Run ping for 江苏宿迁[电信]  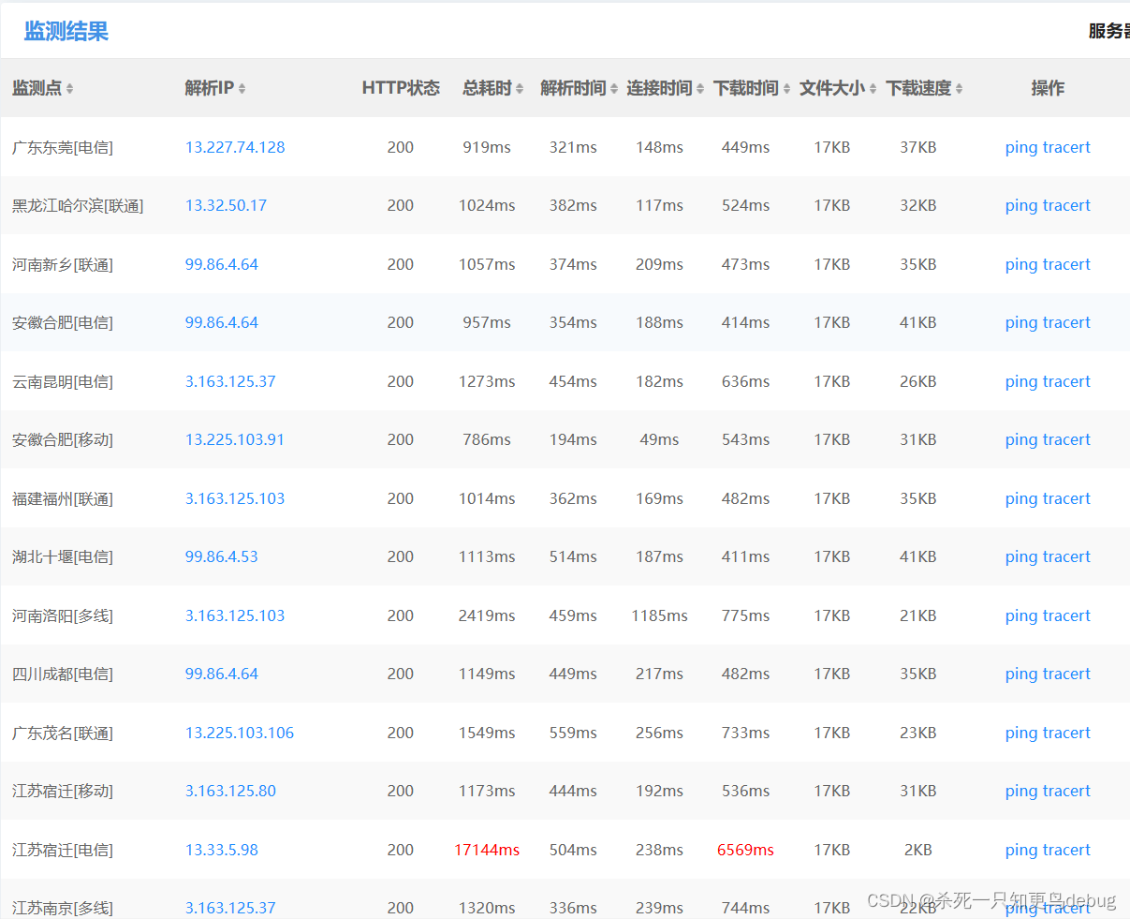click(x=1021, y=851)
